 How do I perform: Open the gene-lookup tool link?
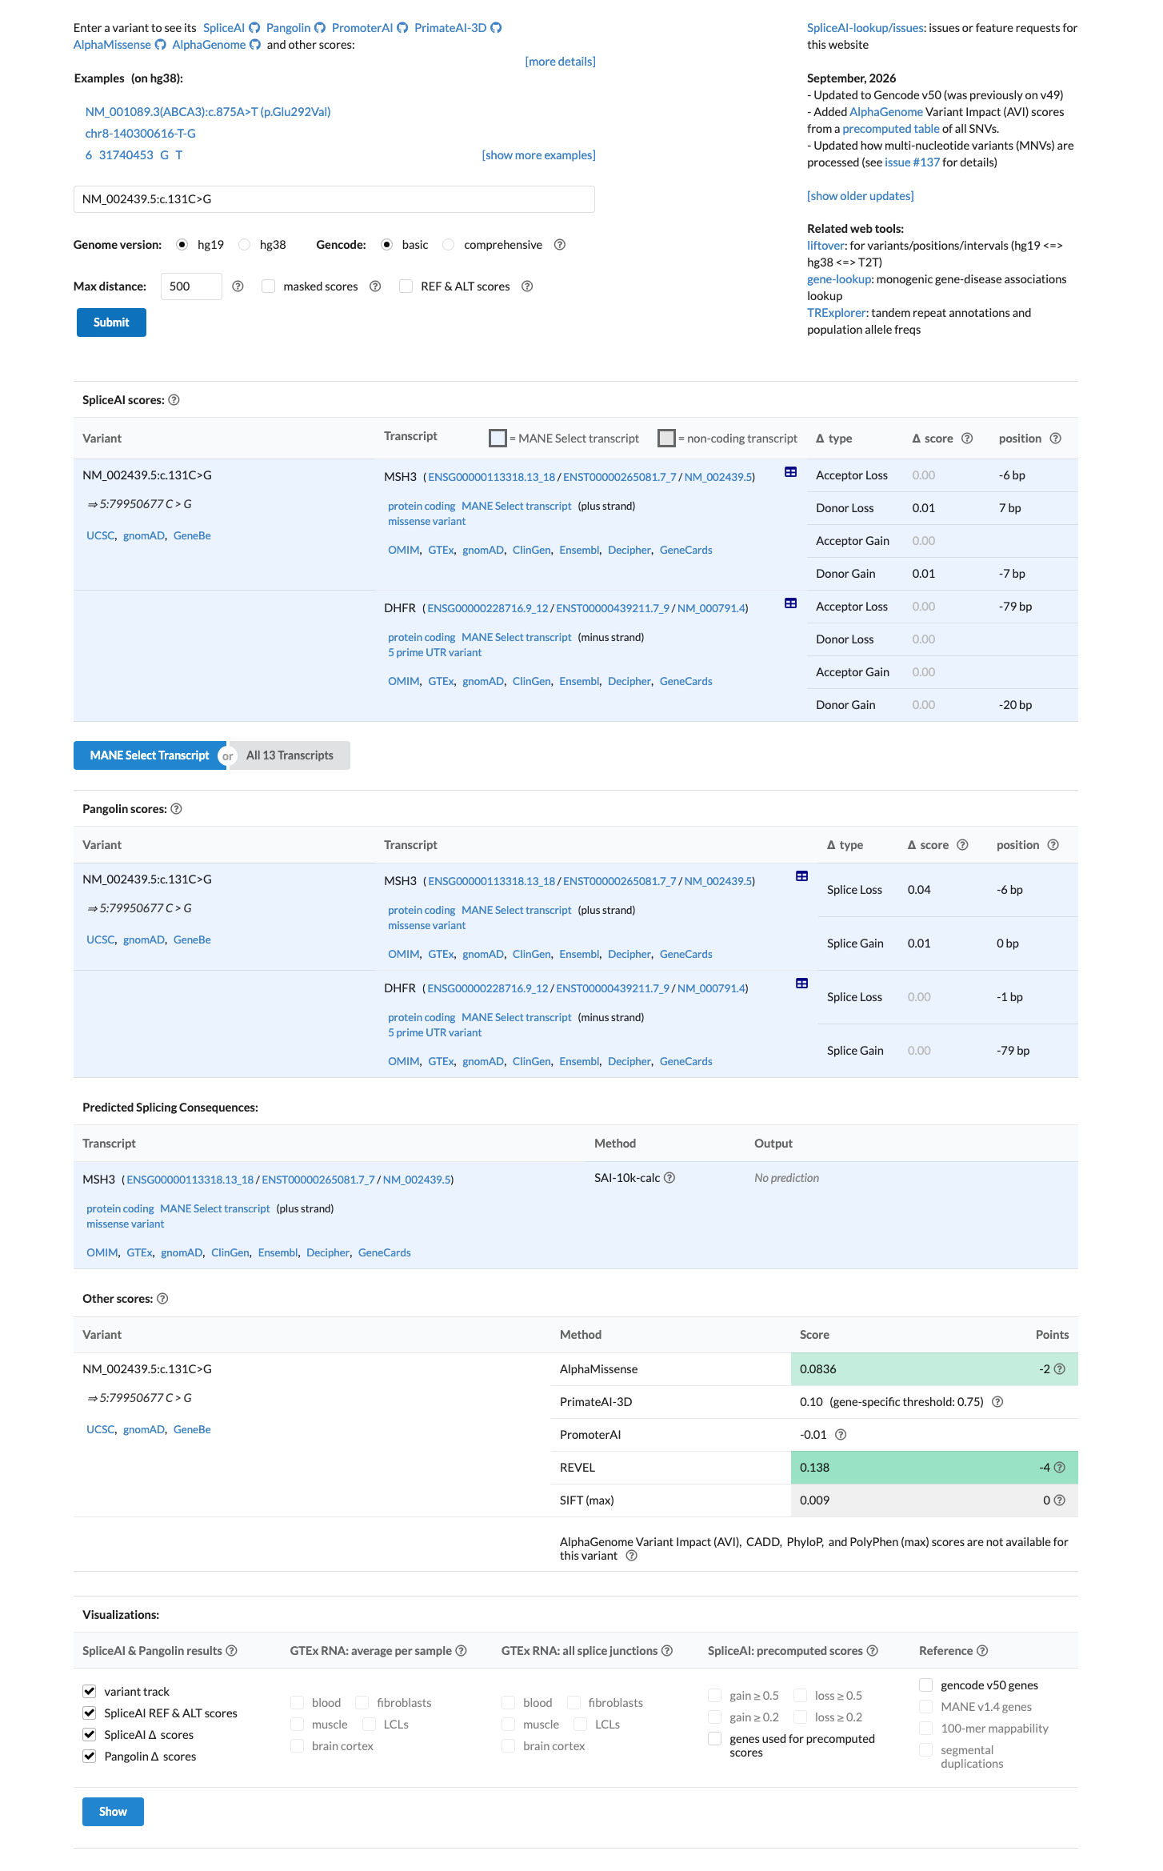point(839,279)
